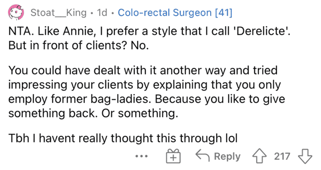Click the 'impressing your clients' text line
The image size is (321, 170).
tap(144, 85)
